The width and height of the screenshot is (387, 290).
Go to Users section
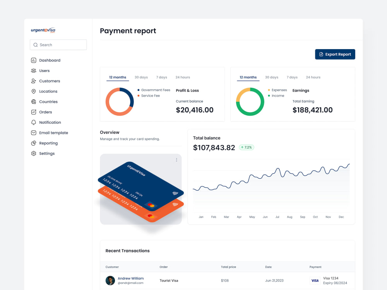pos(45,71)
